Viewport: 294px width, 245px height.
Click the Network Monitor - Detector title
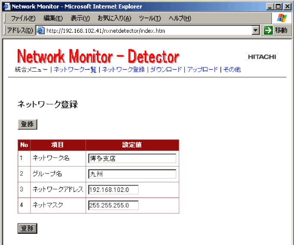coord(98,57)
